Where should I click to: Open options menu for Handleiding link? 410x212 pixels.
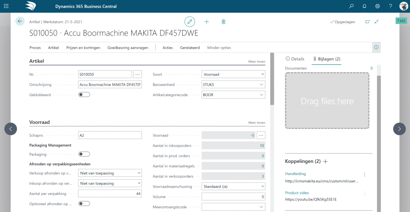click(x=364, y=174)
